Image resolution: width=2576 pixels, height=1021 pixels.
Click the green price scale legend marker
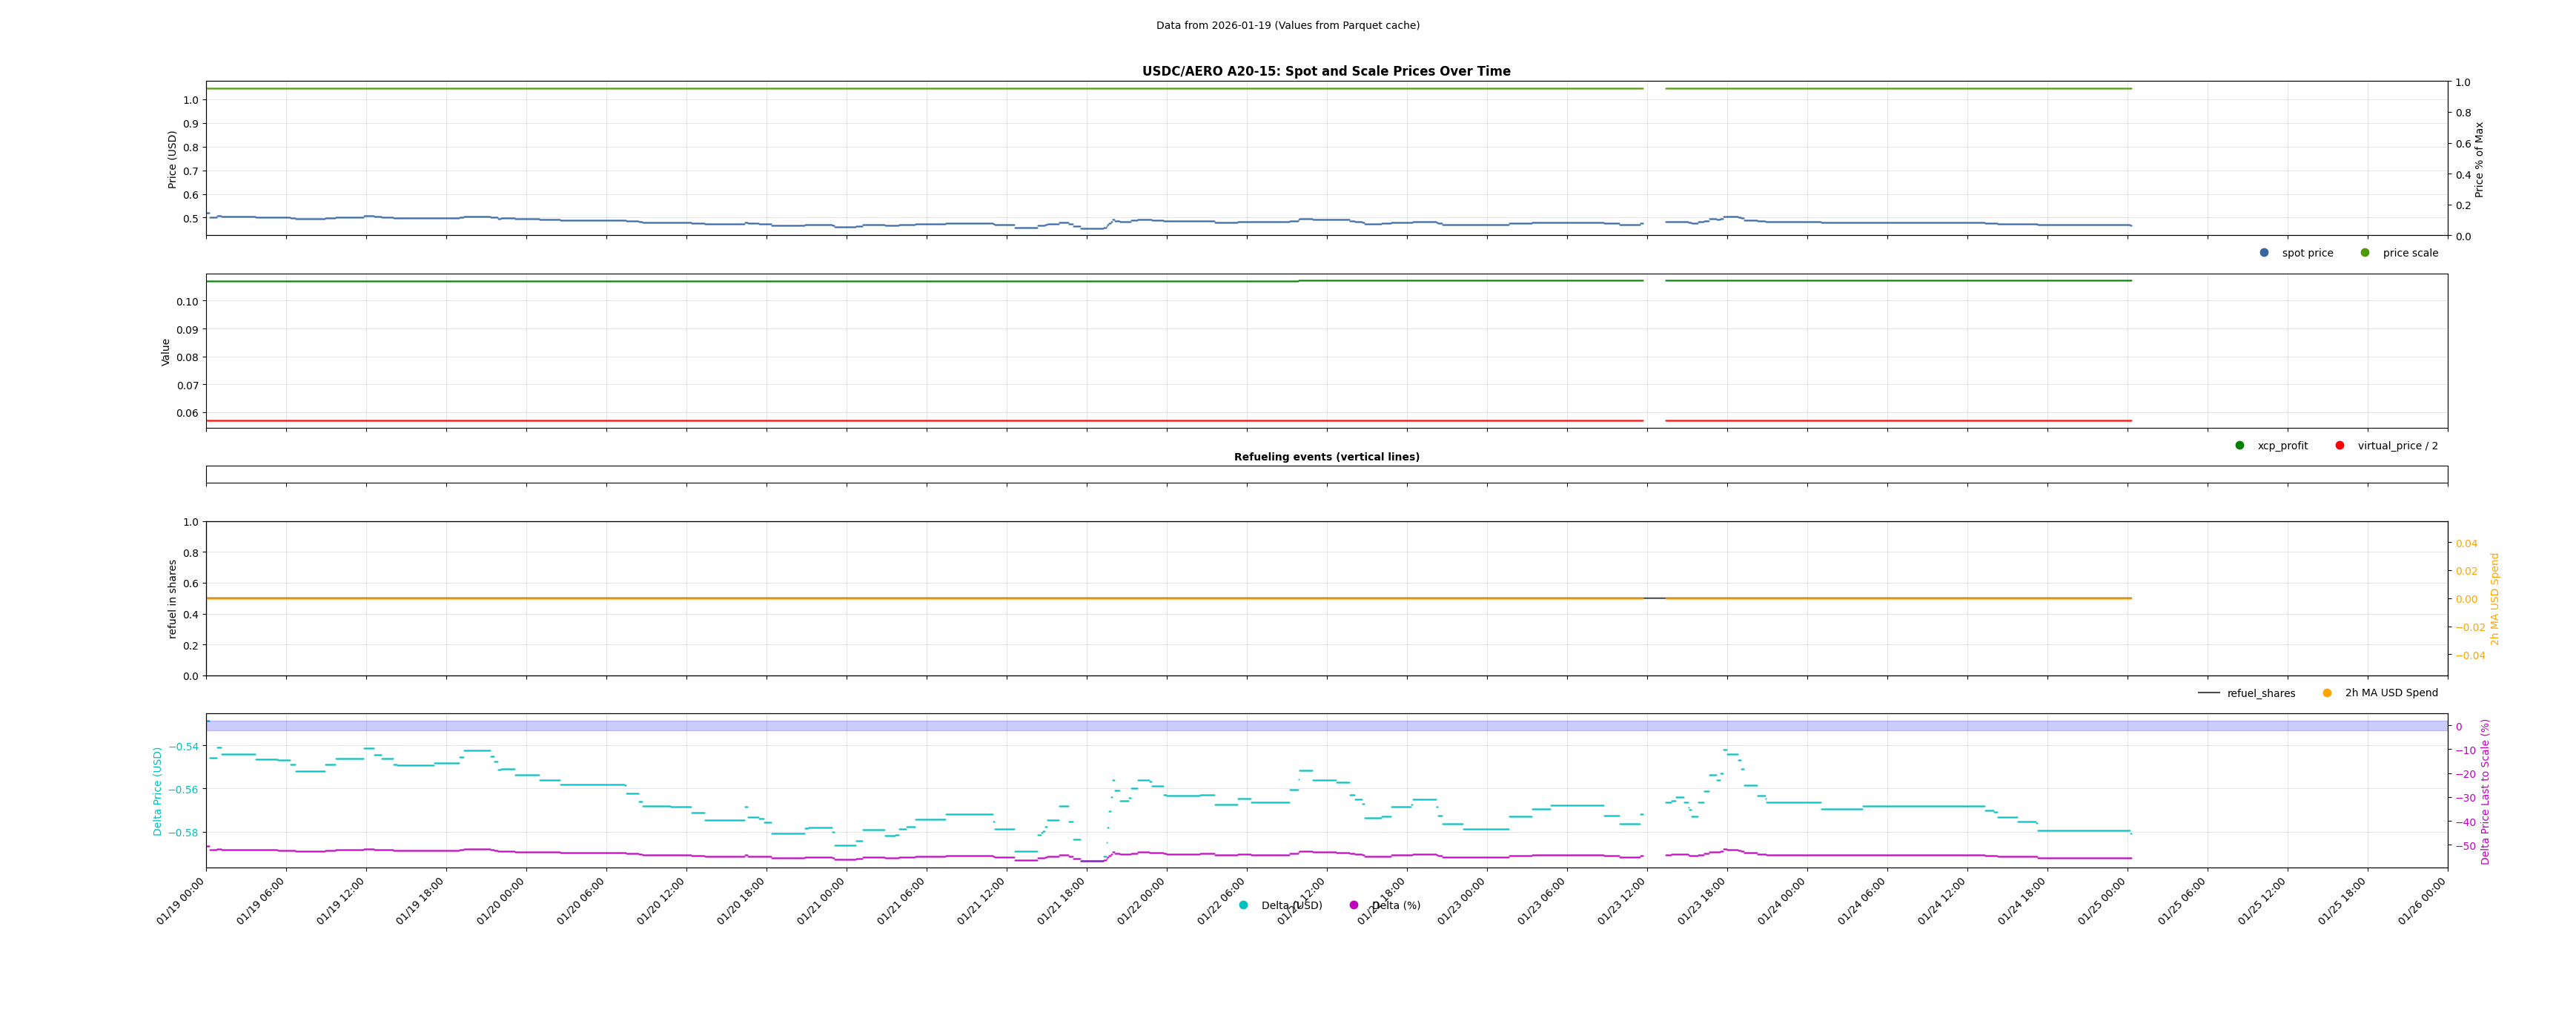[2365, 253]
